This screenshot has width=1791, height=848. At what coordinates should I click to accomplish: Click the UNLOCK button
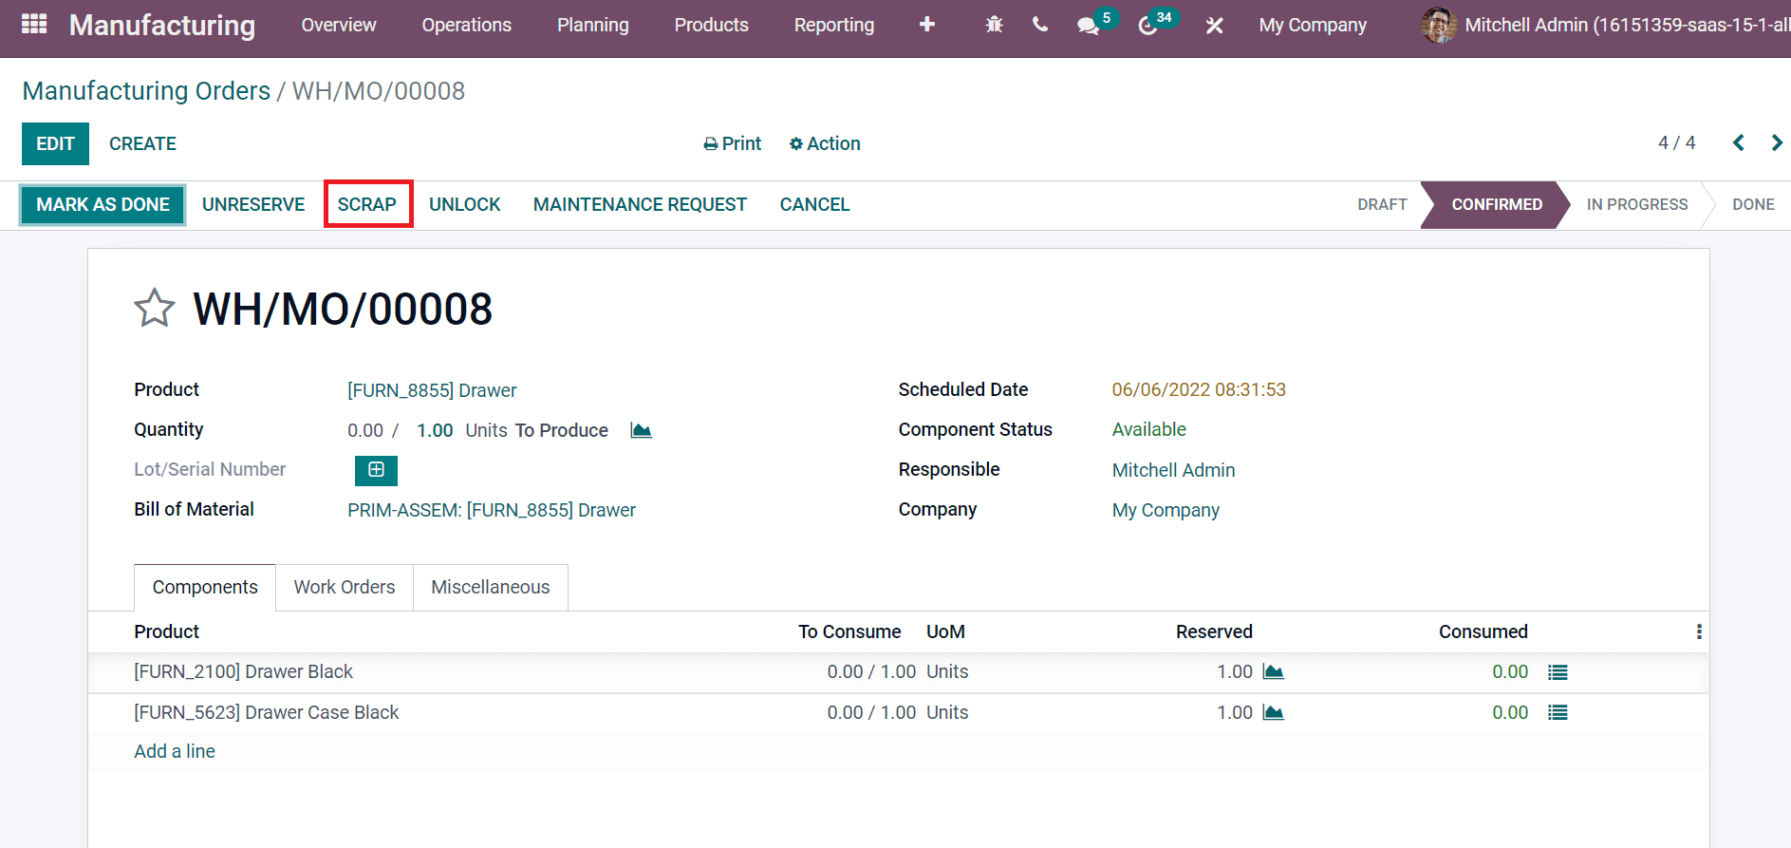[465, 204]
